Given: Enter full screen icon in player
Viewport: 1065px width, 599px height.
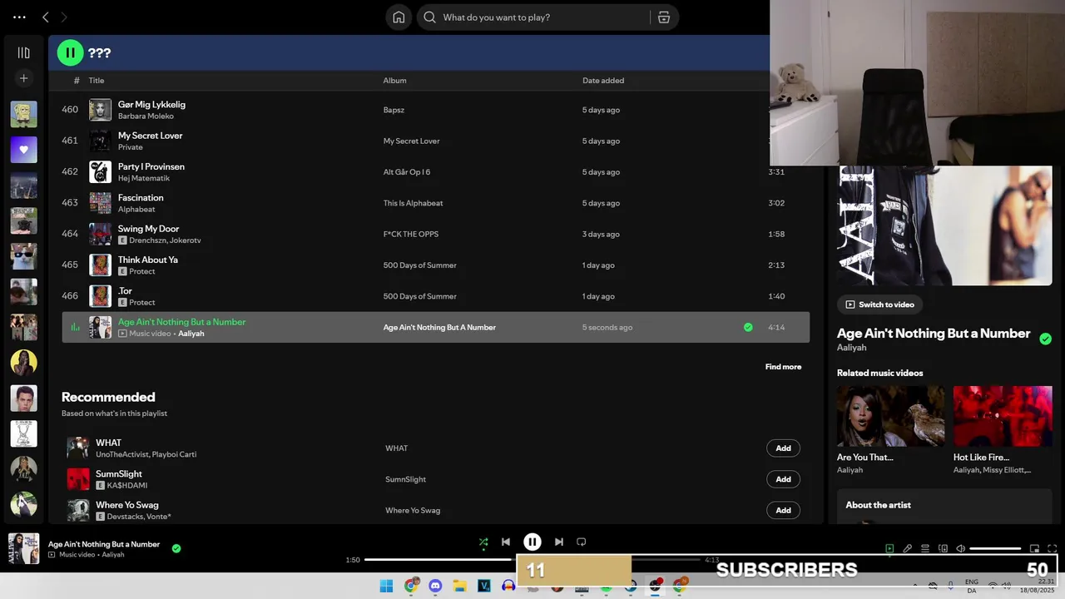Looking at the screenshot, I should click(x=1052, y=548).
